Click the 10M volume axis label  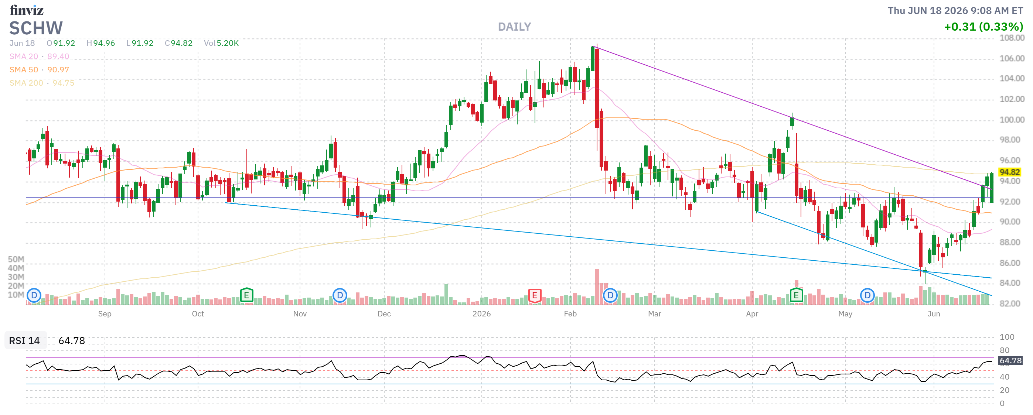pos(16,295)
